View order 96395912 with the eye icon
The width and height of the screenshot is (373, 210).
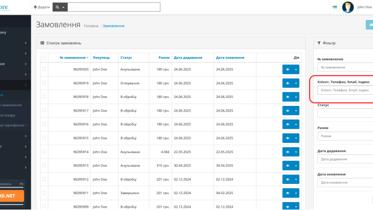point(287,179)
